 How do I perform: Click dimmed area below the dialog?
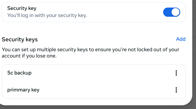tap(105, 107)
